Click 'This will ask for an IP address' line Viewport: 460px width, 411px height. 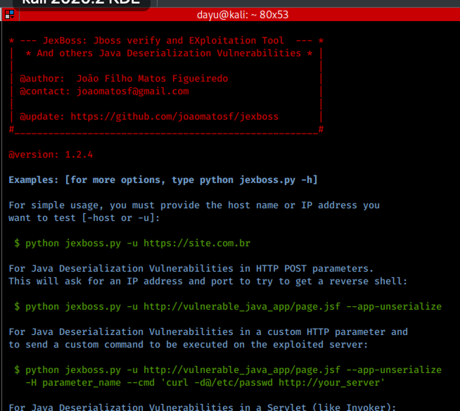(x=208, y=281)
